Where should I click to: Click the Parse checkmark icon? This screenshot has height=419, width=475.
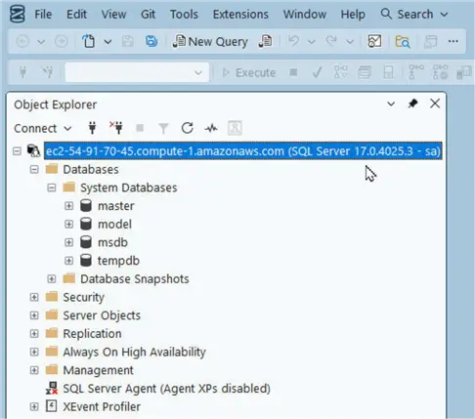pyautogui.click(x=317, y=72)
